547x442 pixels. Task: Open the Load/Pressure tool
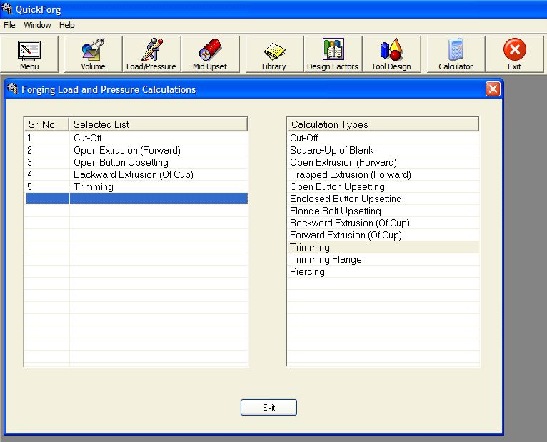tap(151, 55)
